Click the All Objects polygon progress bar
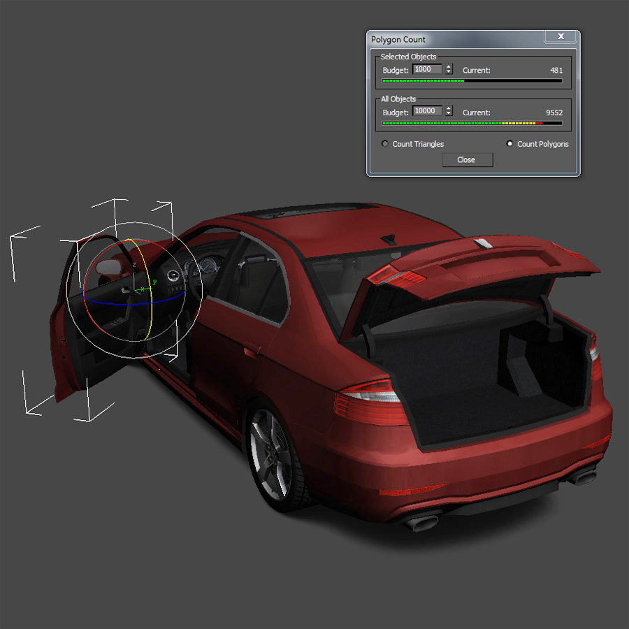The height and width of the screenshot is (629, 629). click(x=472, y=124)
